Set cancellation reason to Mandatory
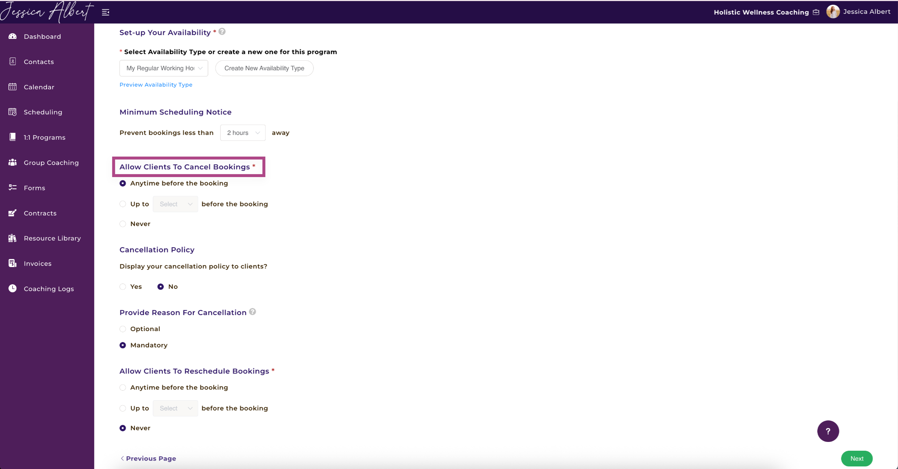Viewport: 898px width, 469px height. point(123,345)
